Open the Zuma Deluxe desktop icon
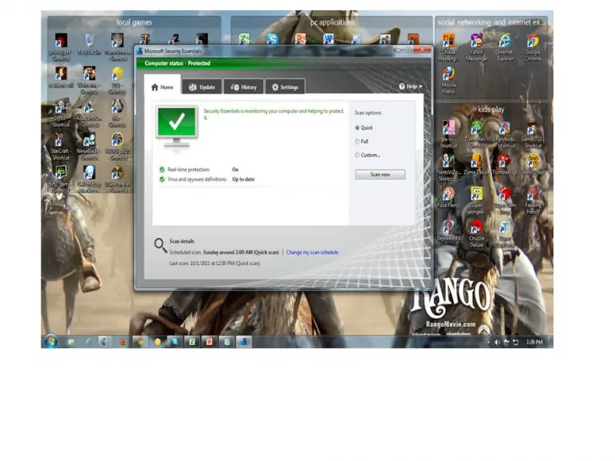615x461 pixels. point(477,164)
